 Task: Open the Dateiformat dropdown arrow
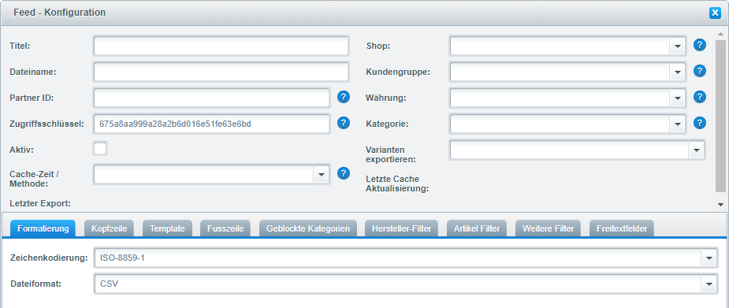pos(709,284)
